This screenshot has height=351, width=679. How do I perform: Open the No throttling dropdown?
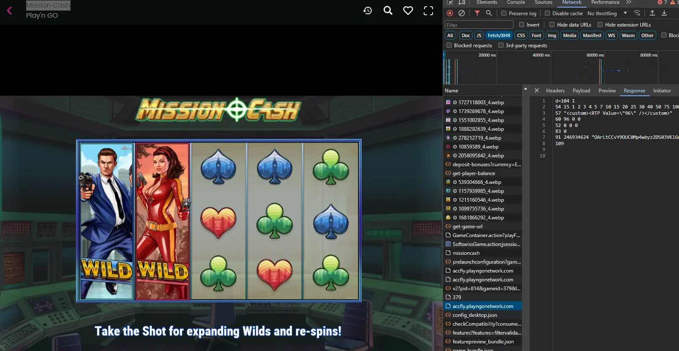point(607,13)
